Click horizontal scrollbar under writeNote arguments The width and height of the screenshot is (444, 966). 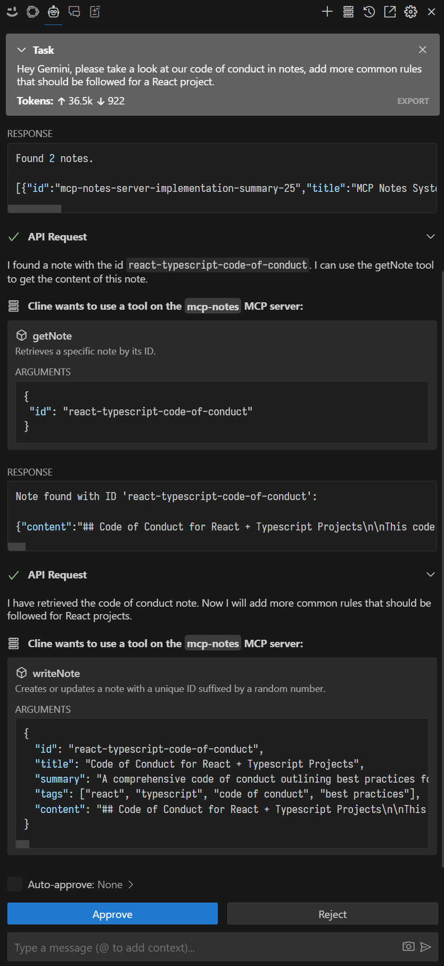(23, 844)
